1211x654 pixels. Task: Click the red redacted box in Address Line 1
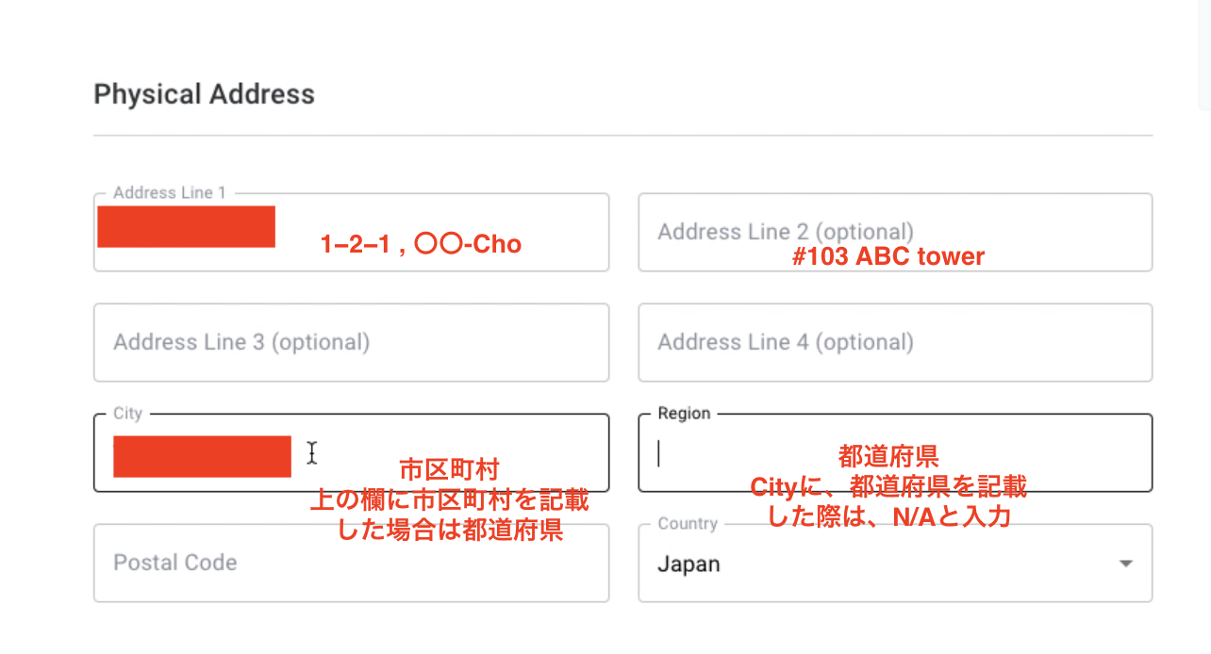tap(186, 226)
